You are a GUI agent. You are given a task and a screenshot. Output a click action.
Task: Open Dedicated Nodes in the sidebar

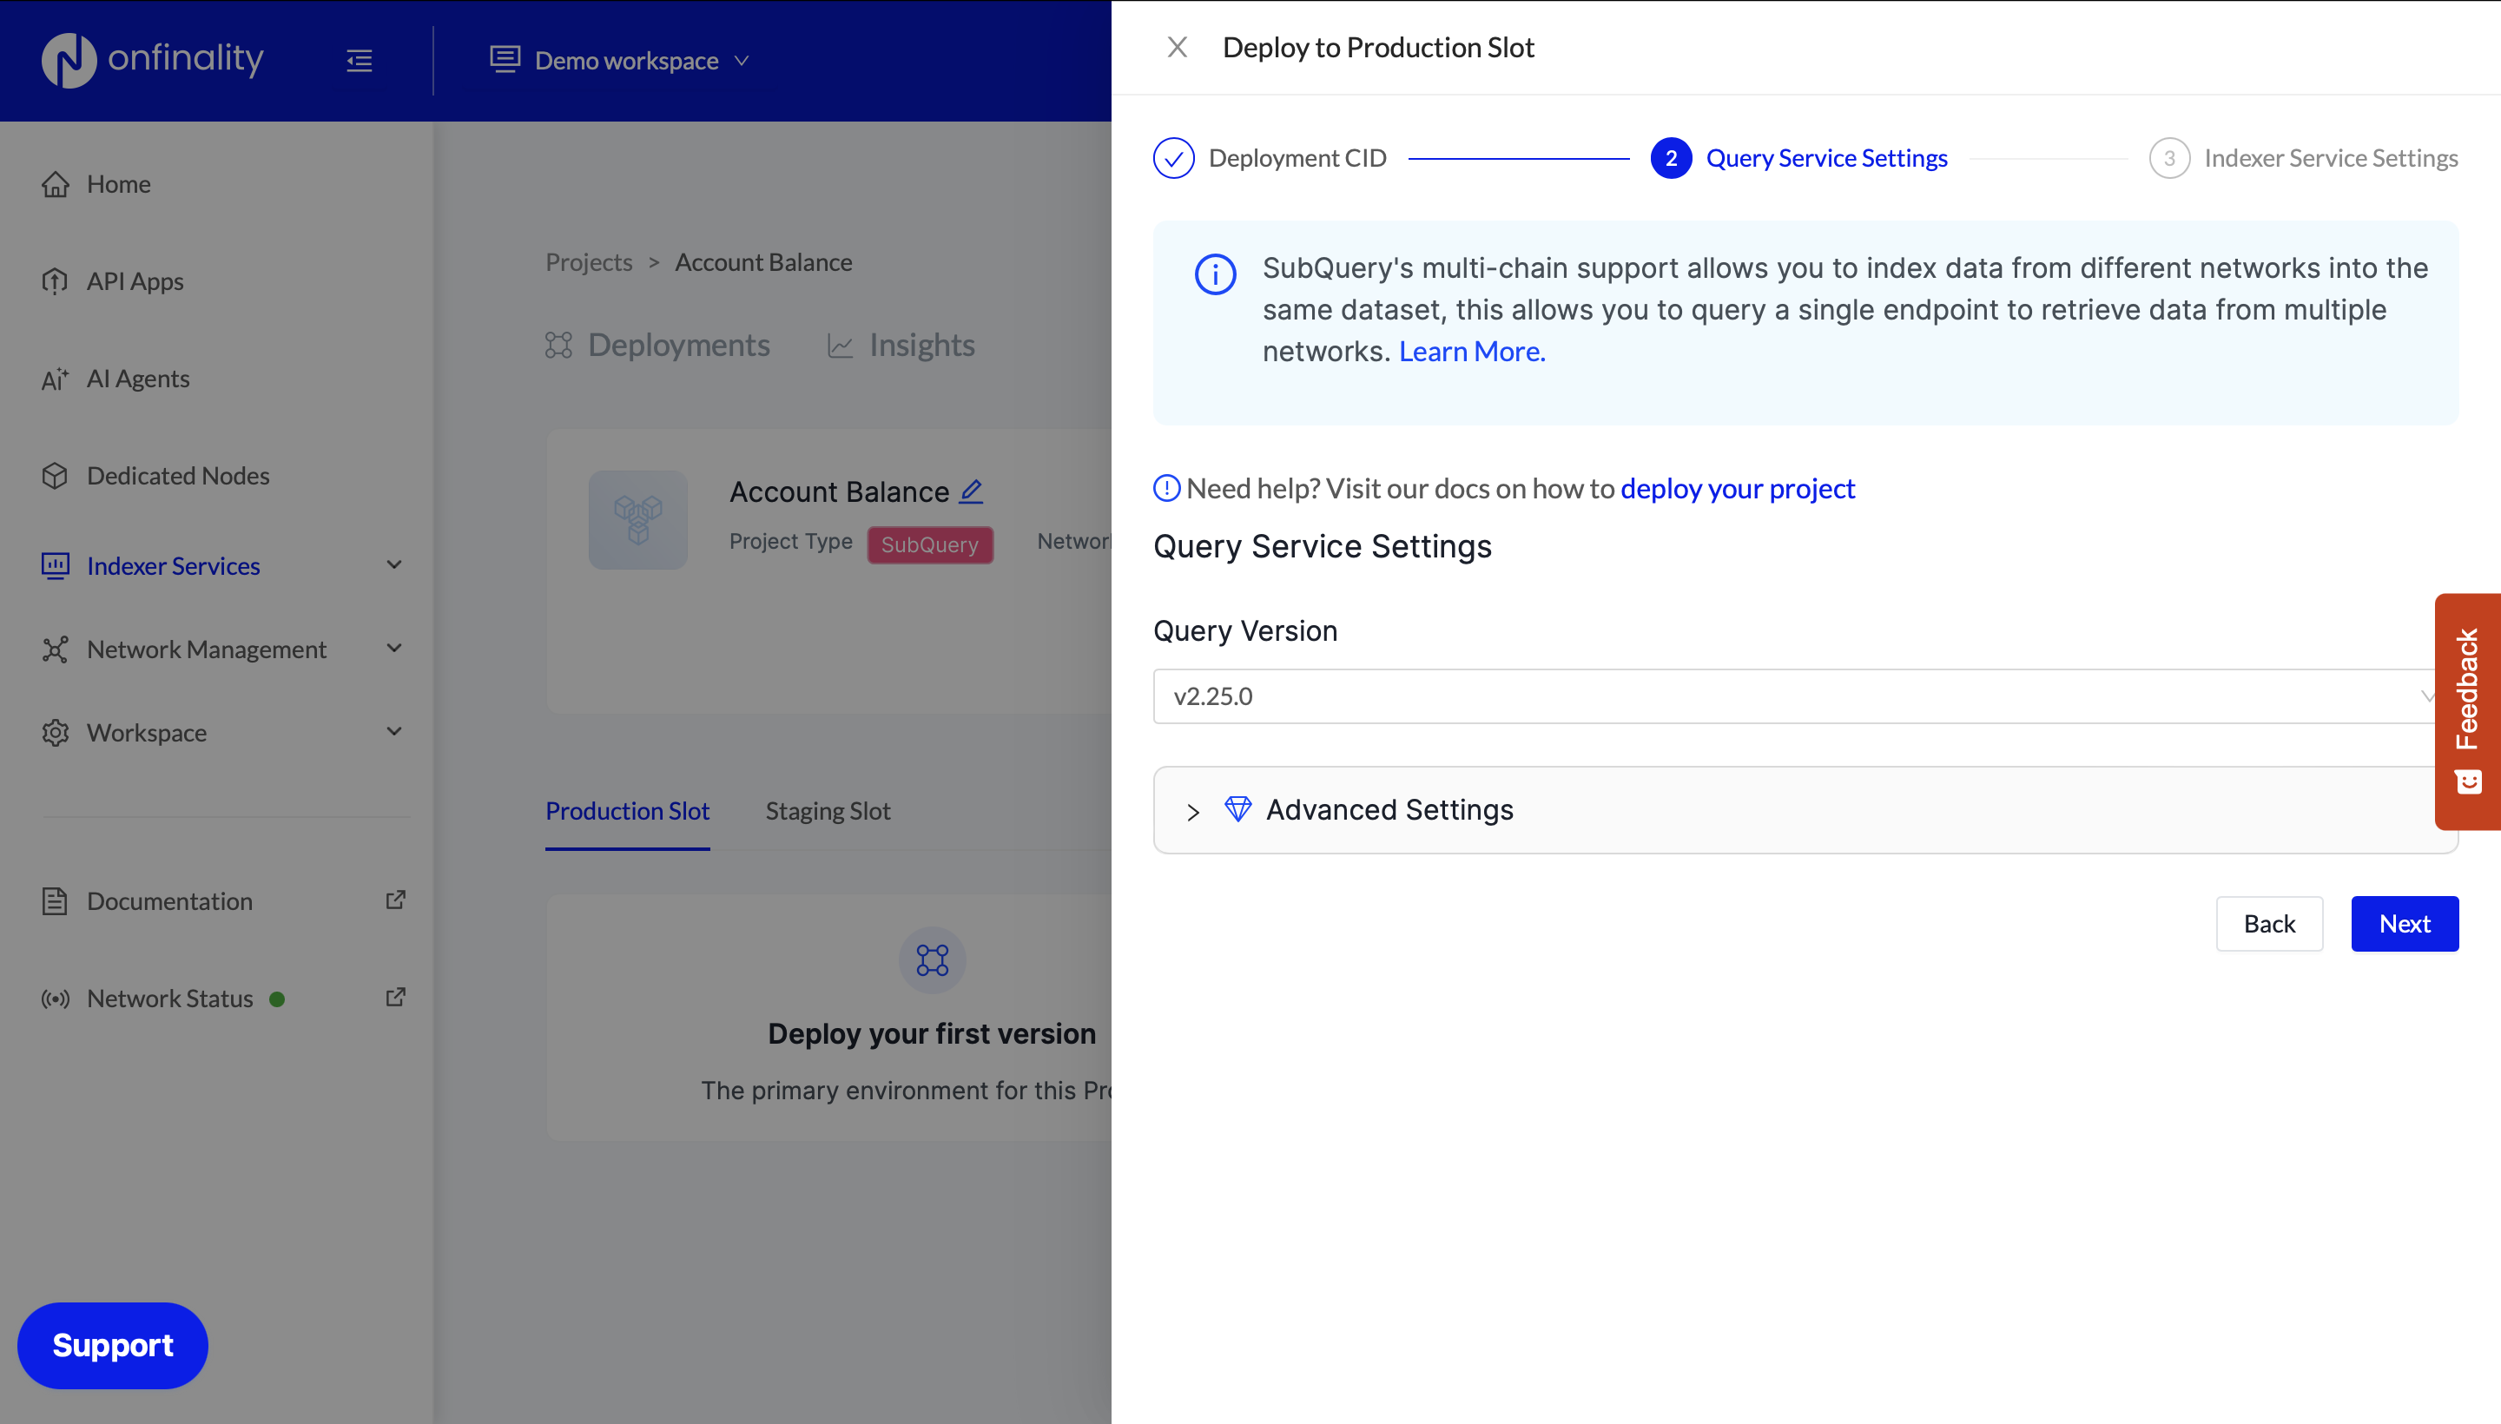[x=177, y=475]
